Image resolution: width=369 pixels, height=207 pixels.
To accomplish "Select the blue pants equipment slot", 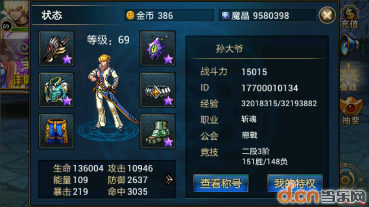I will click(x=57, y=132).
